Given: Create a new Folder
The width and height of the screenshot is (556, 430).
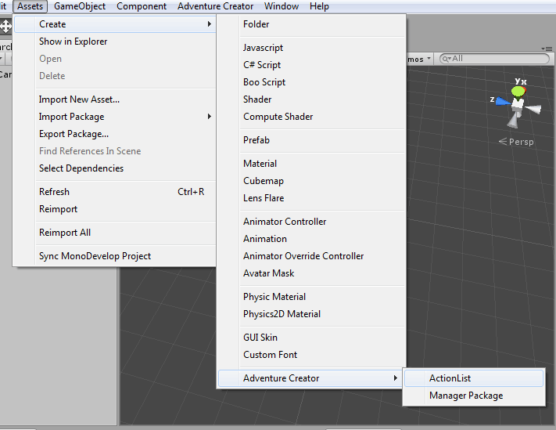Looking at the screenshot, I should click(311, 24).
